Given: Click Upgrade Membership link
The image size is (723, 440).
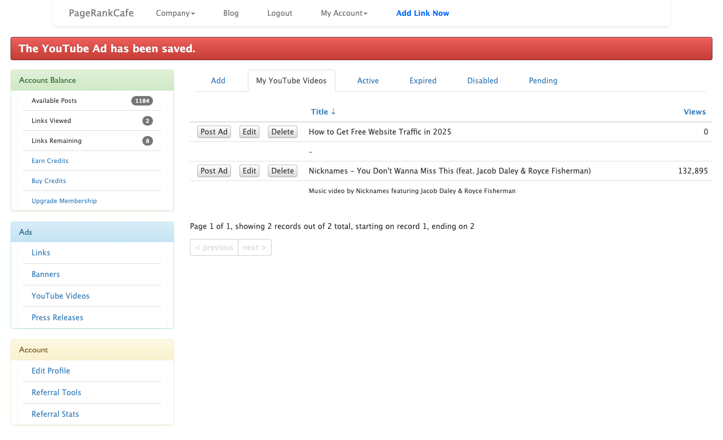Looking at the screenshot, I should pos(64,201).
